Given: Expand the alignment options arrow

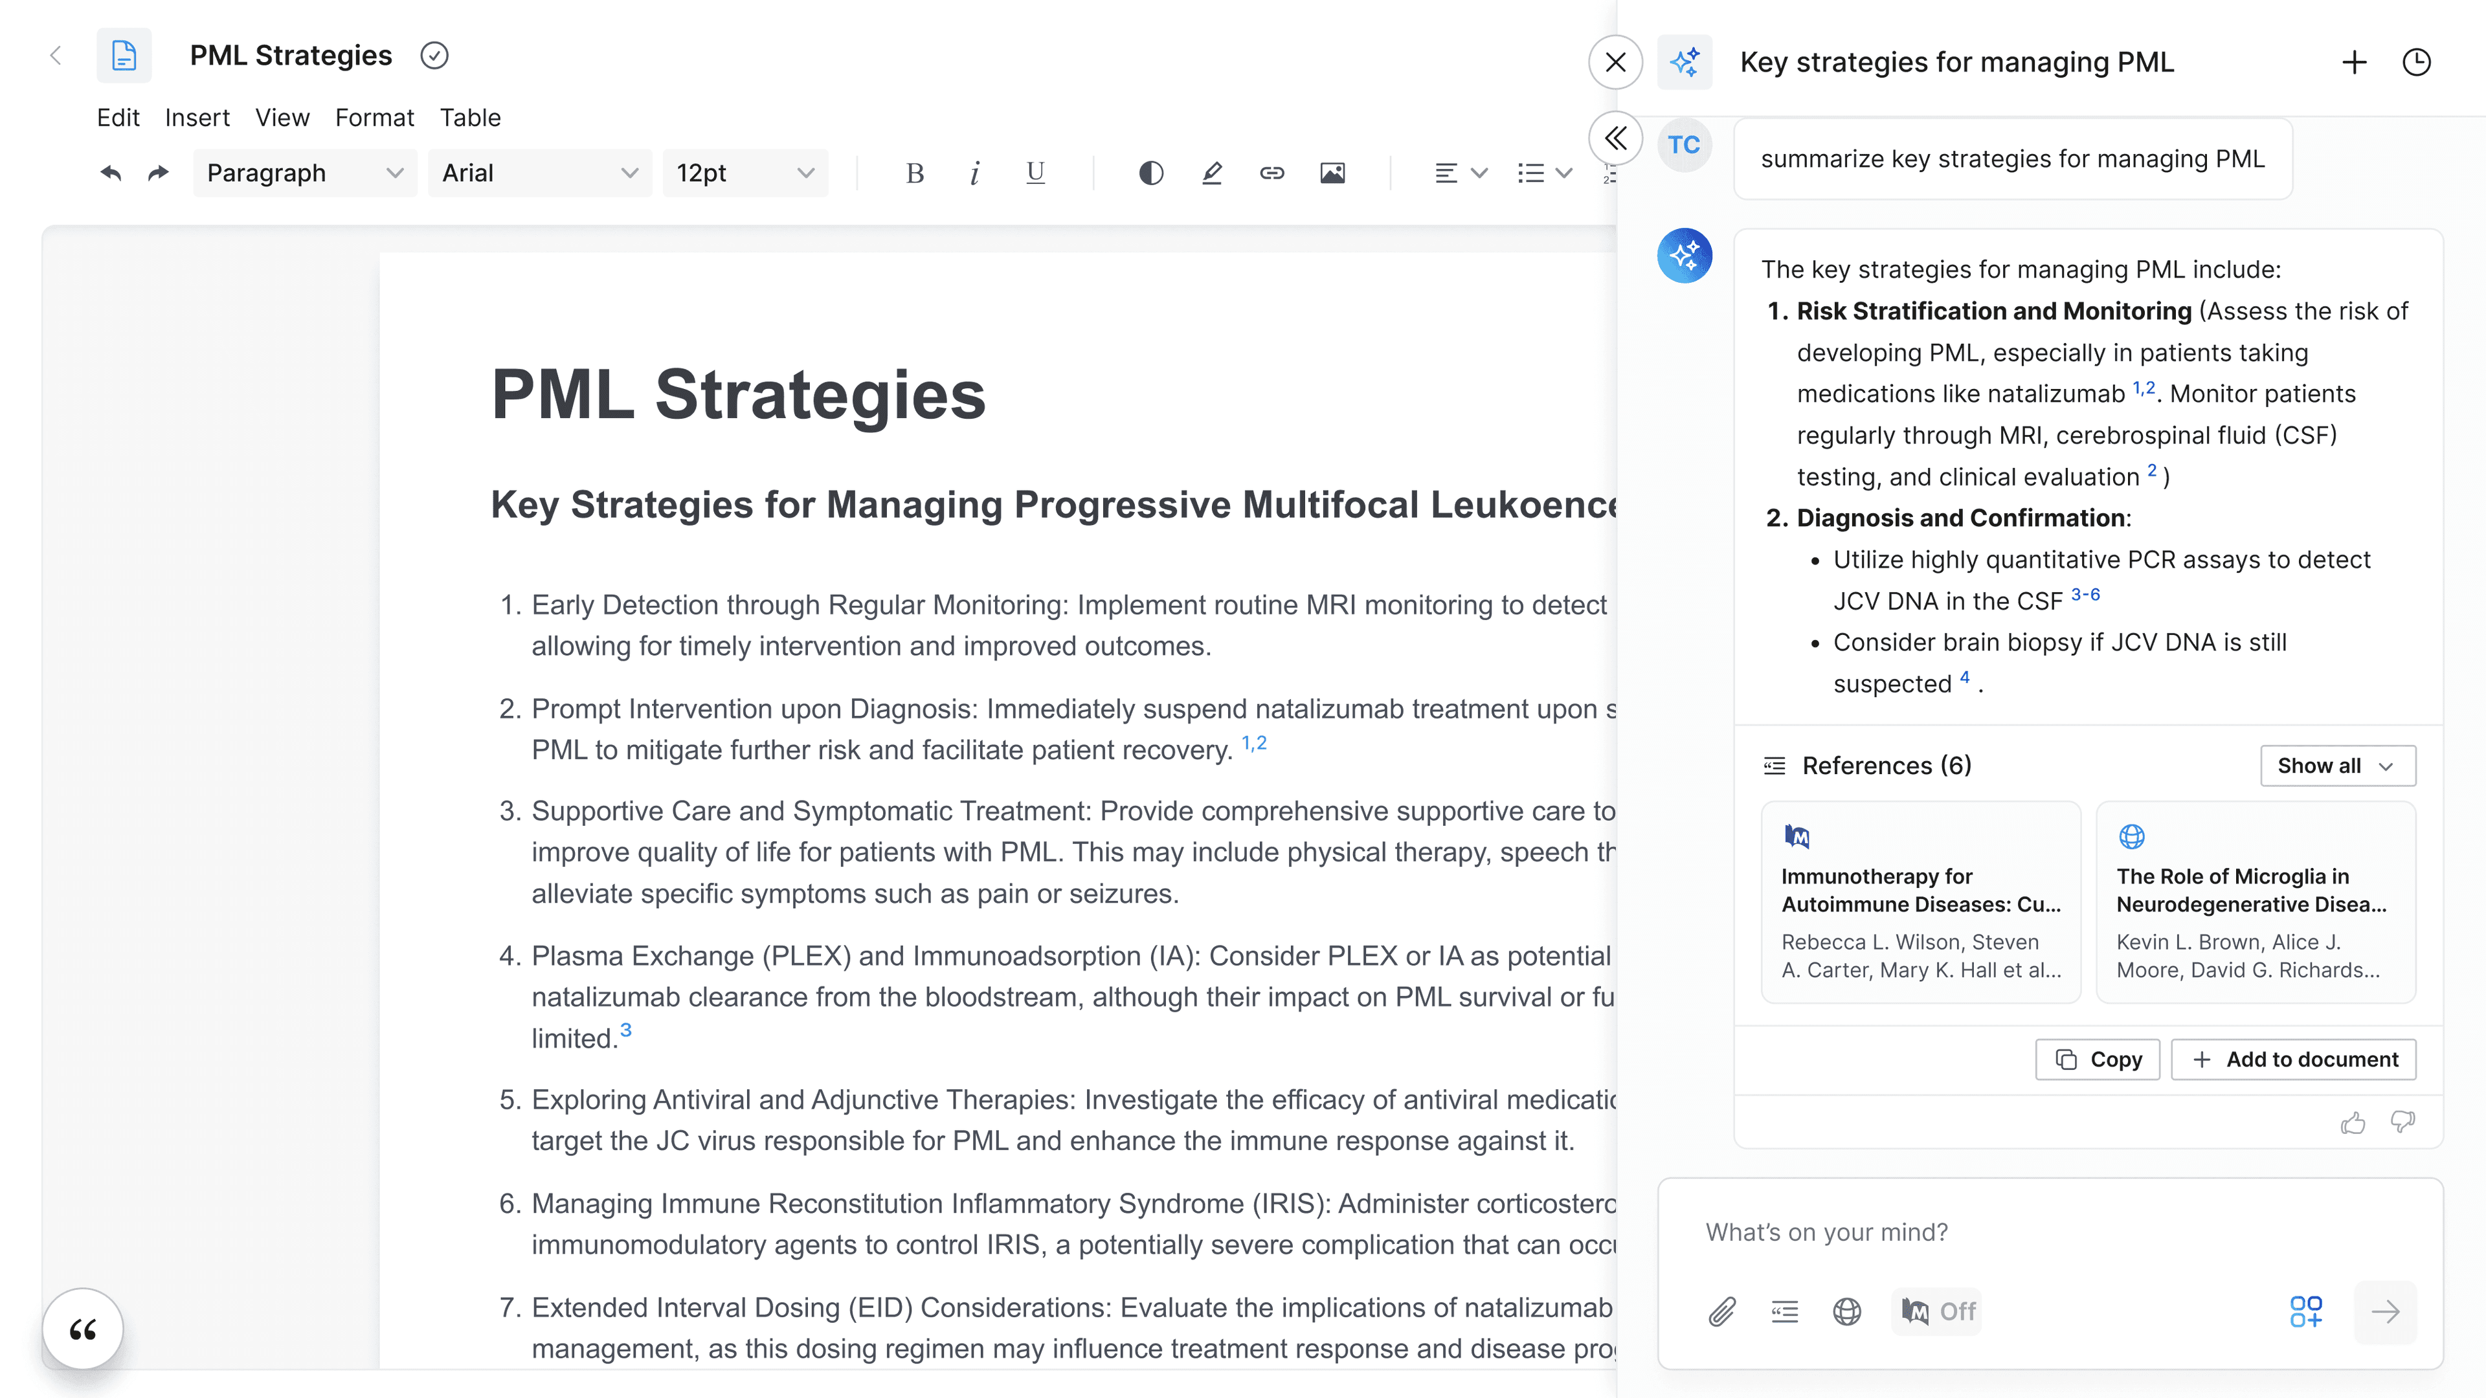Looking at the screenshot, I should click(x=1479, y=173).
